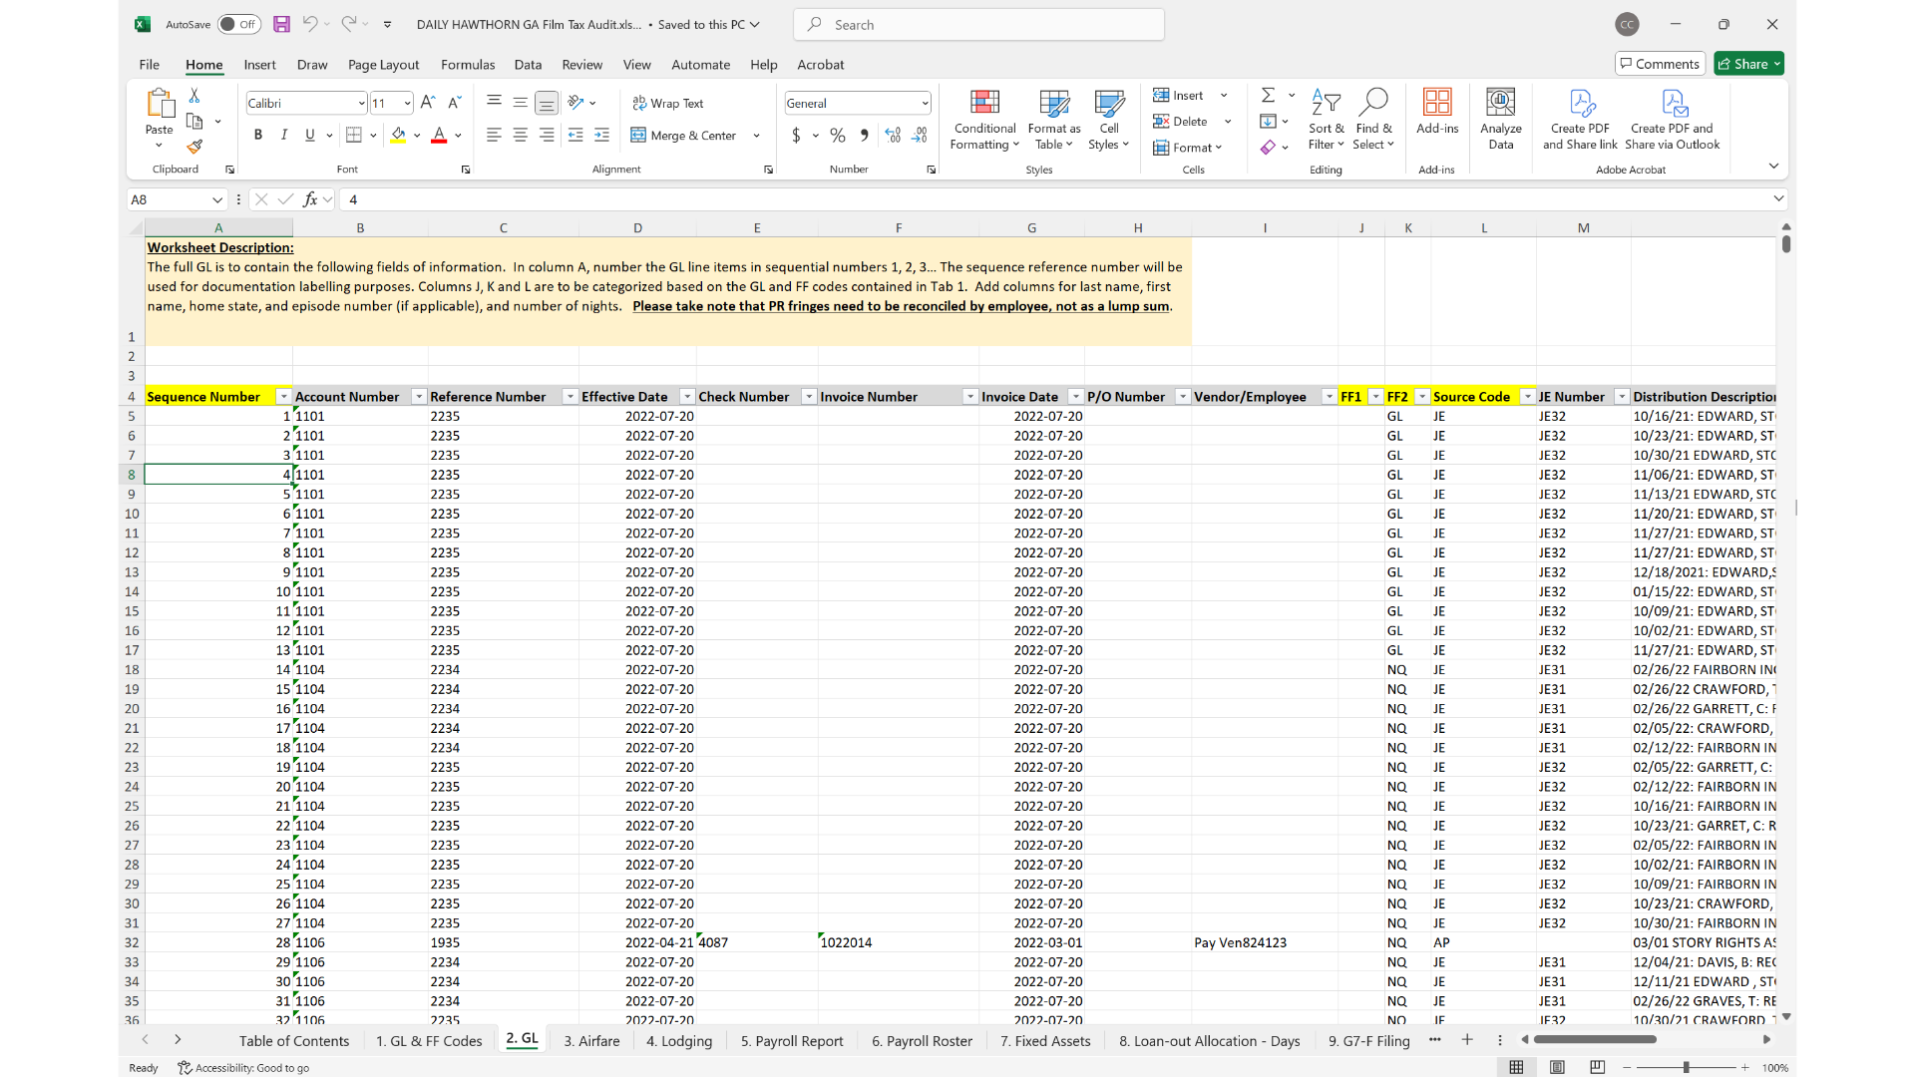Click the Percent Style icon
This screenshot has width=1915, height=1077.
(x=838, y=135)
